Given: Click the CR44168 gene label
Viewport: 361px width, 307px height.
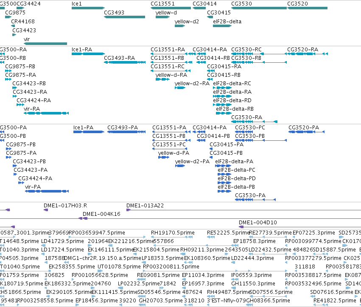Looking at the screenshot, I should click(23, 22).
